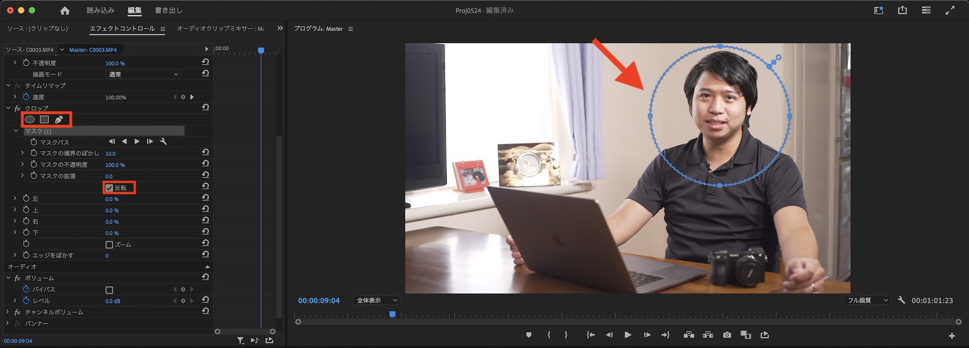The width and height of the screenshot is (969, 348).
Task: Select the rectangle mask tool
Action: coord(45,120)
